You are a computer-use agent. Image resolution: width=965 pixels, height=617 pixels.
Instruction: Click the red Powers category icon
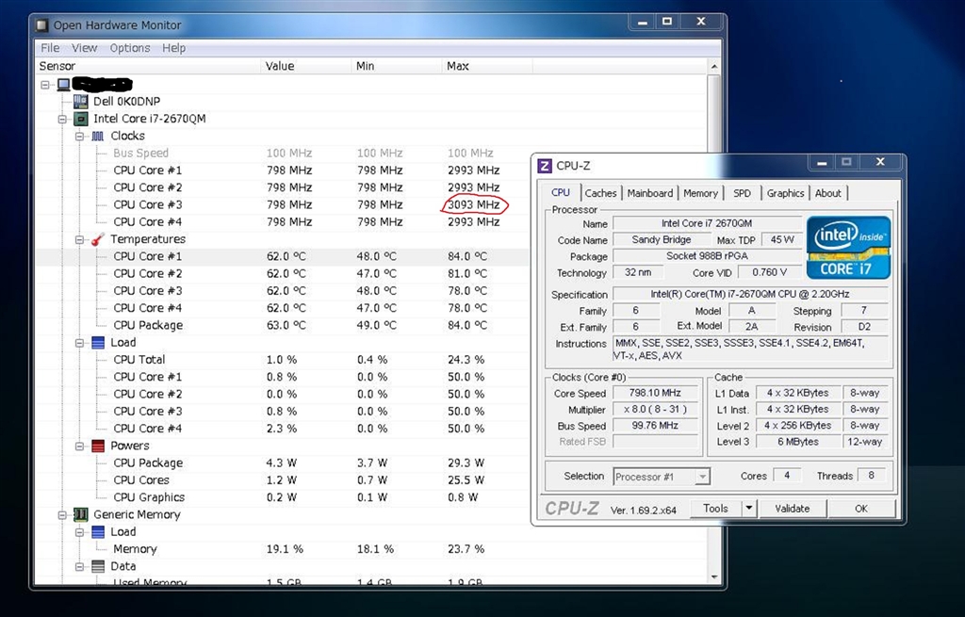(x=97, y=446)
